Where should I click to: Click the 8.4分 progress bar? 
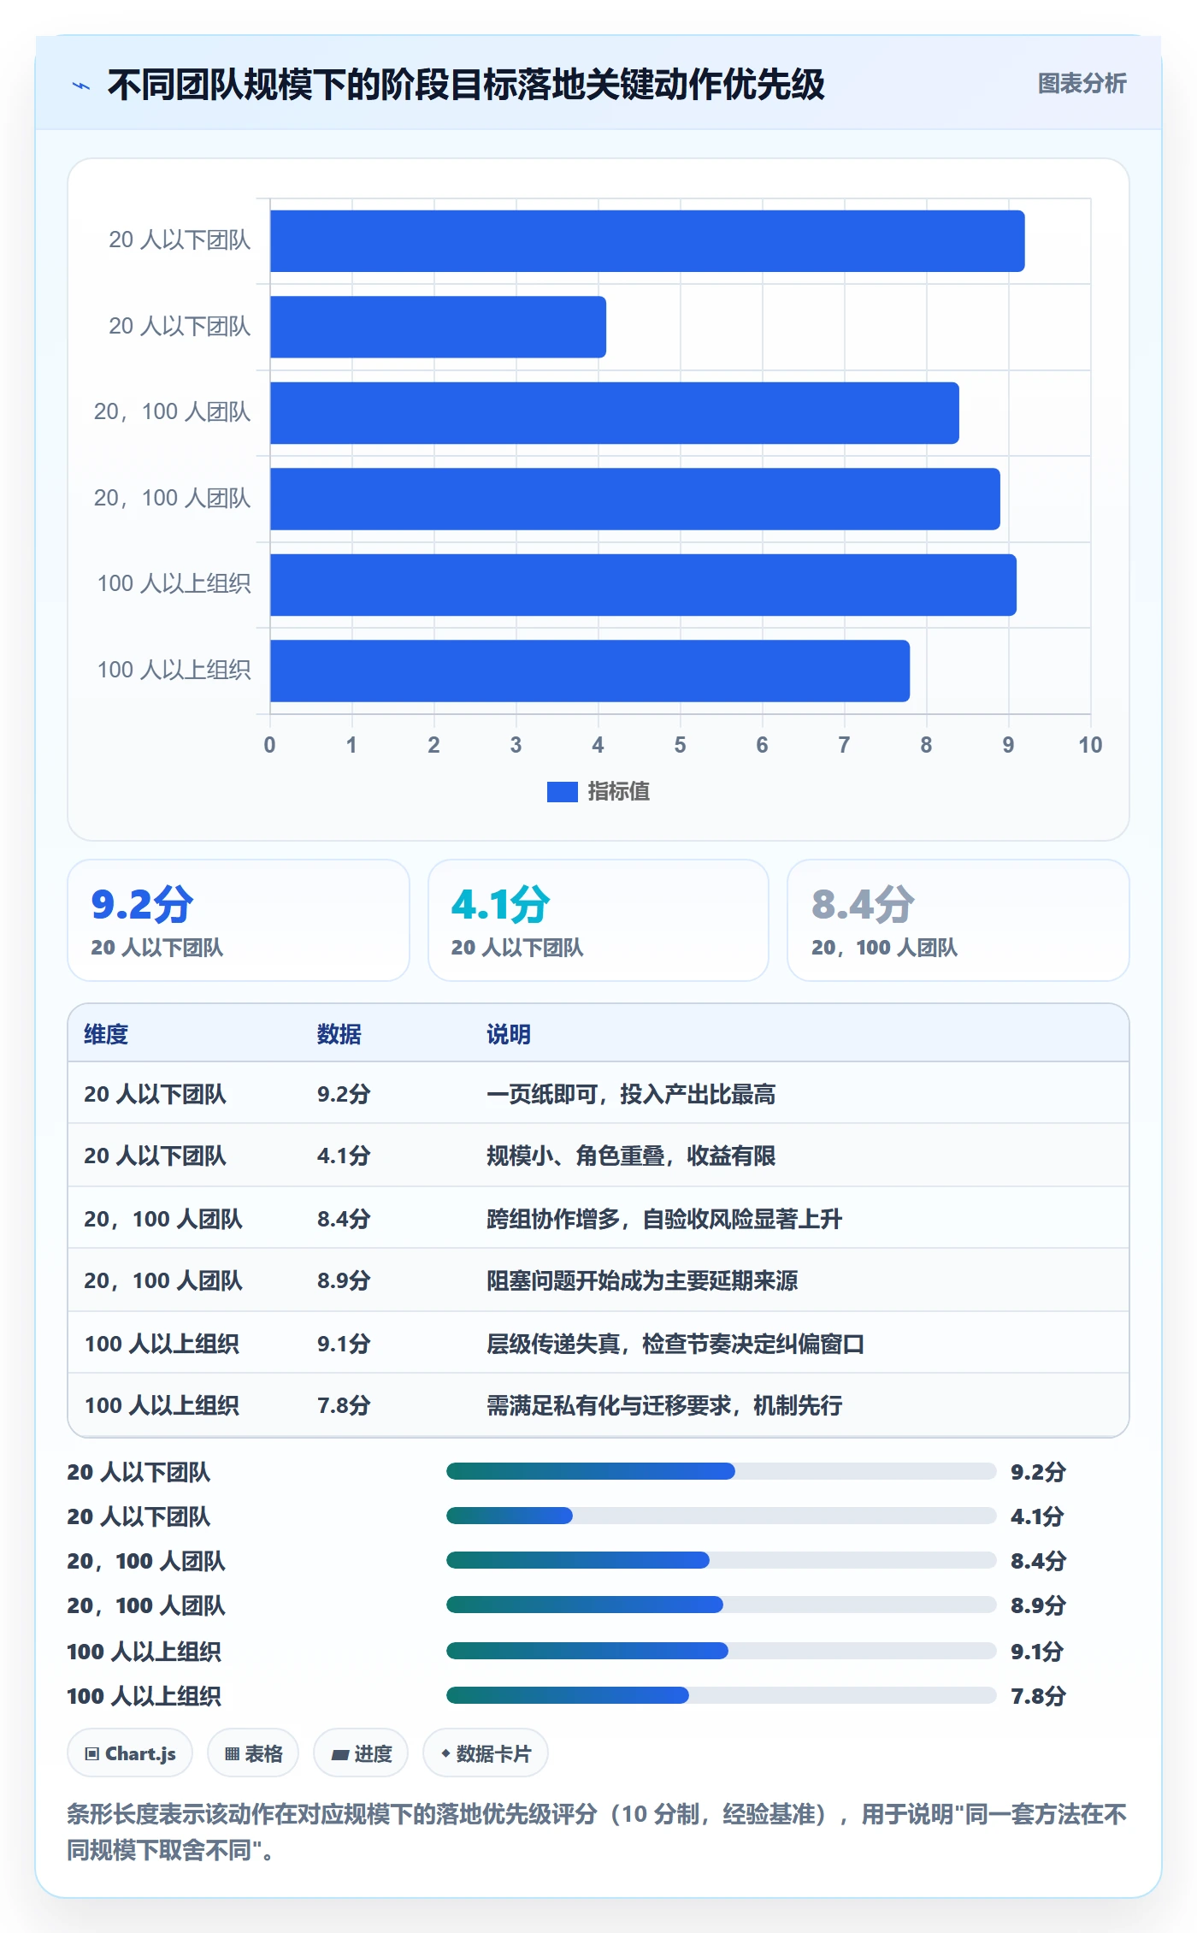[721, 1560]
